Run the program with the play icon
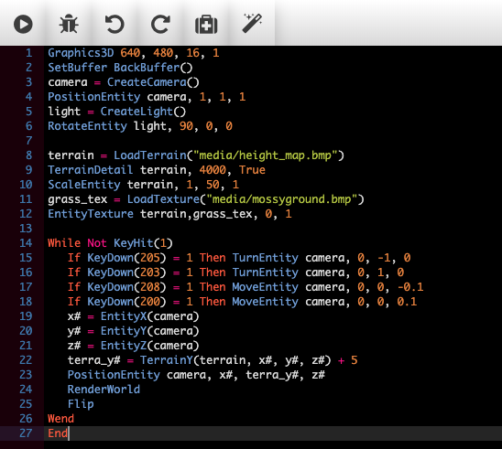502x449 pixels. pos(23,25)
